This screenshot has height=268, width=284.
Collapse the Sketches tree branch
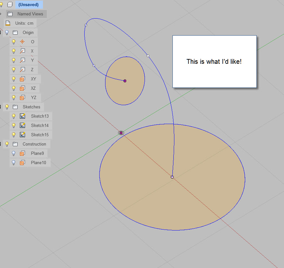point(1,107)
